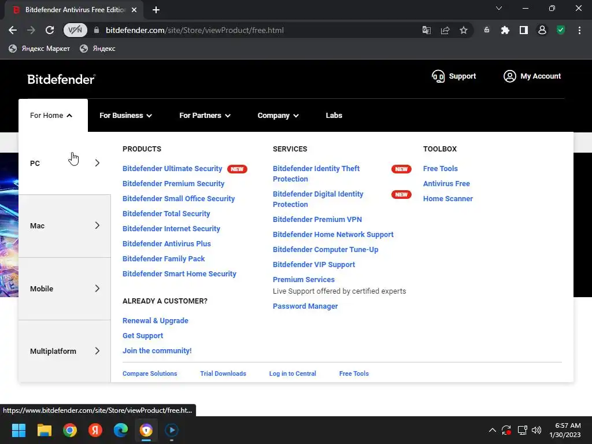Open Bitdefender Computer Tune-Up
This screenshot has height=444, width=592.
(325, 250)
